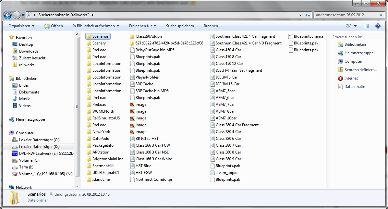Viewport: 388px width, 209px height.
Task: Select Lokaler Datenträger (C:)
Action: (39, 140)
